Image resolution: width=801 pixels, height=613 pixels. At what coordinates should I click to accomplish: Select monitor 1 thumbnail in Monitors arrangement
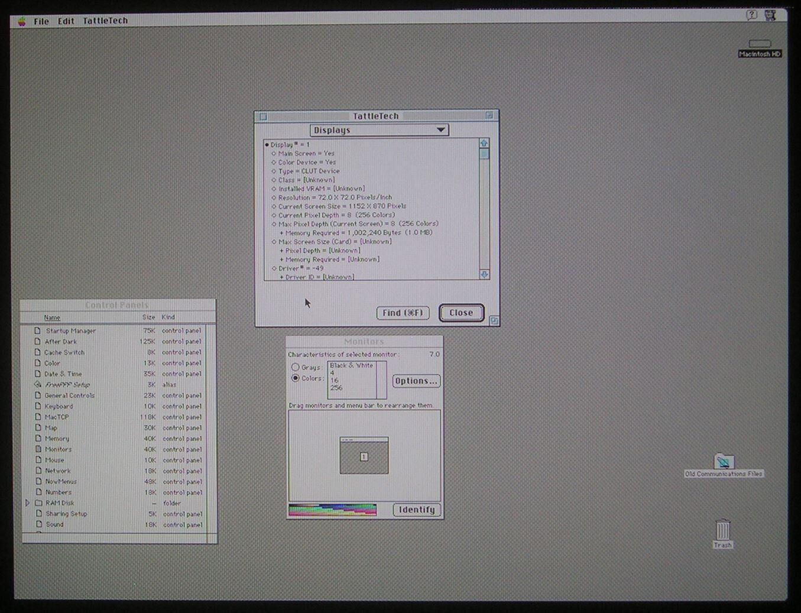coord(364,455)
